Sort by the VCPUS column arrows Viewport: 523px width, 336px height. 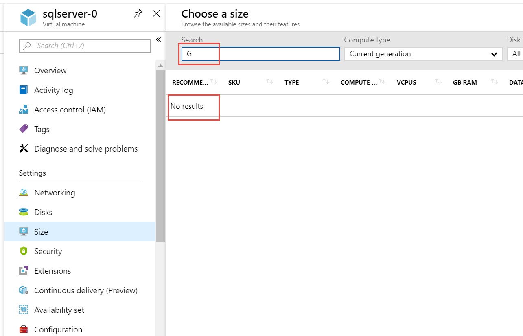[438, 82]
